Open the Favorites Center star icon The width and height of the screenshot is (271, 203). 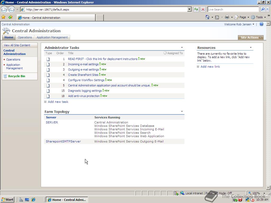click(3, 17)
